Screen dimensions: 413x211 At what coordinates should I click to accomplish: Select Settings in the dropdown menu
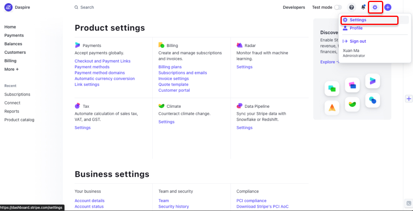(x=358, y=20)
